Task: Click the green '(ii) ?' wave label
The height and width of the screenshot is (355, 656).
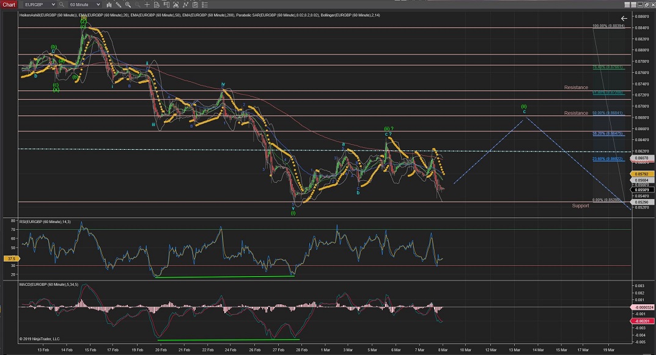Action: (389, 129)
